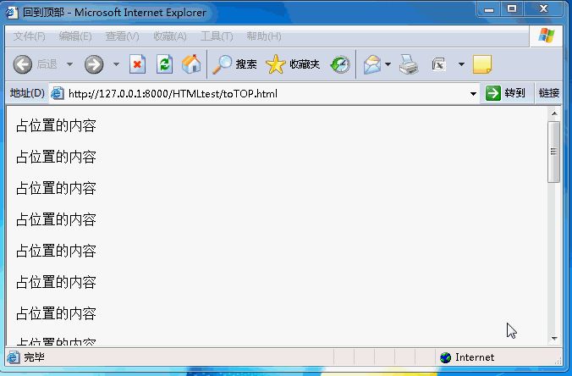The image size is (572, 376).
Task: Click the 转到 (Go) button
Action: click(506, 93)
